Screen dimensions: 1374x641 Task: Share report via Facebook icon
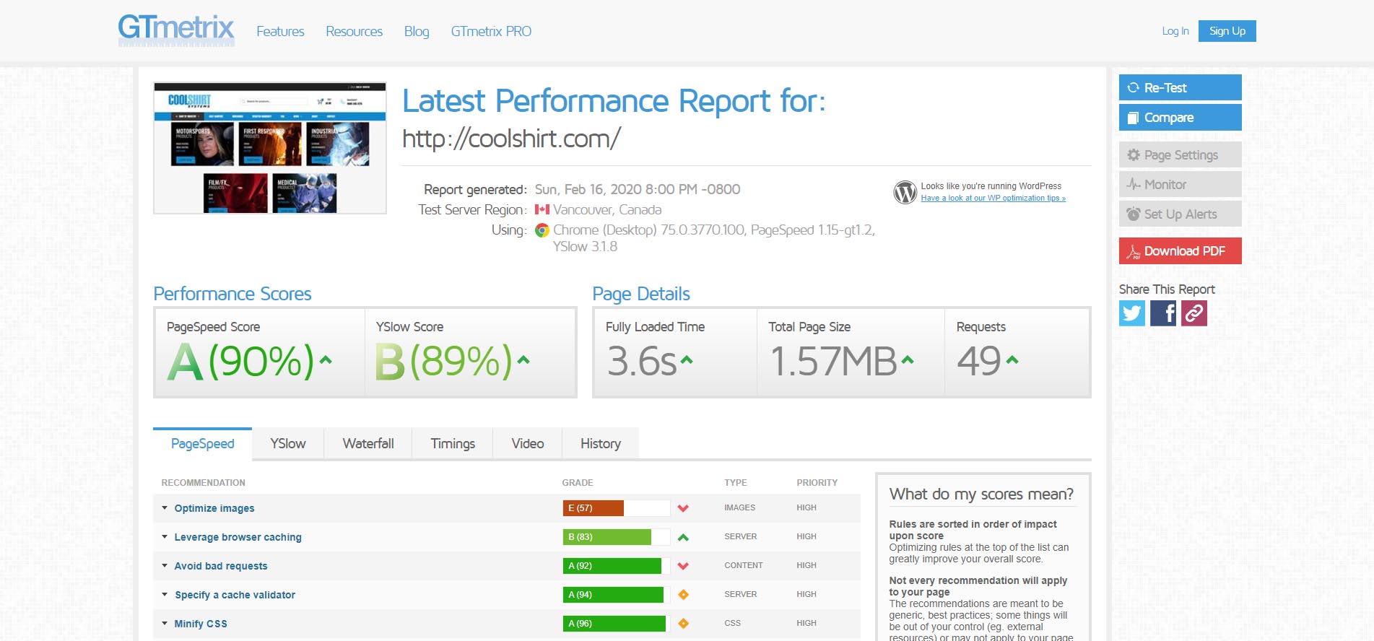click(x=1163, y=313)
